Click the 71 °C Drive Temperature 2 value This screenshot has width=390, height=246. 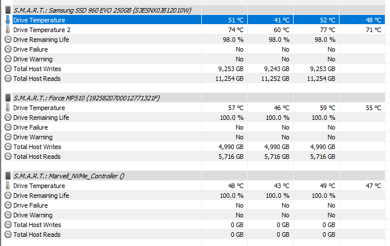click(x=373, y=30)
